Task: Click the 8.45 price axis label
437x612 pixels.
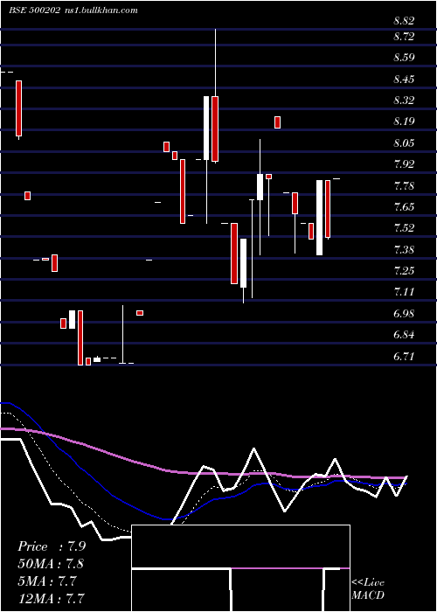Action: point(404,80)
